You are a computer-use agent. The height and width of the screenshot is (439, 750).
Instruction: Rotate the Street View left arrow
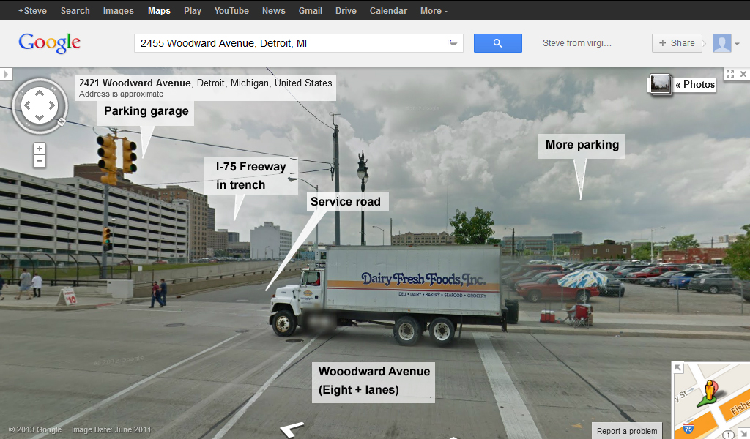(x=27, y=105)
